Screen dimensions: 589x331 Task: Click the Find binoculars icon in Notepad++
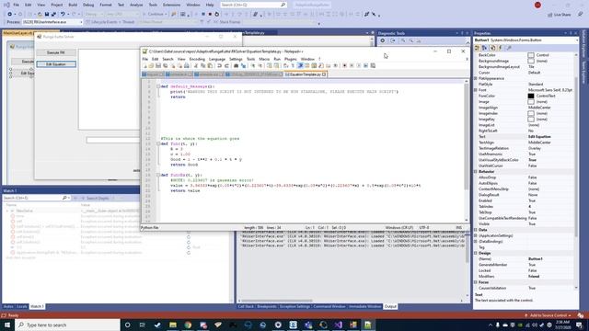[236, 65]
